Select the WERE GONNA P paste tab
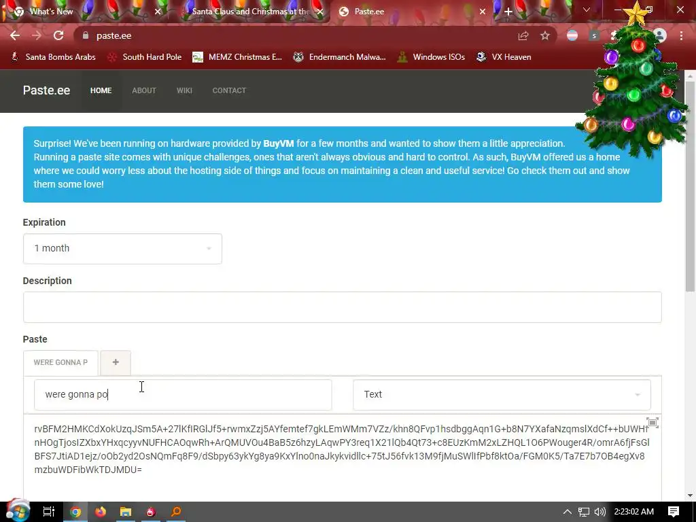The image size is (696, 522). coord(60,363)
